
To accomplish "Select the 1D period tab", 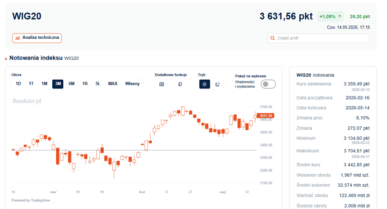I will (x=18, y=84).
